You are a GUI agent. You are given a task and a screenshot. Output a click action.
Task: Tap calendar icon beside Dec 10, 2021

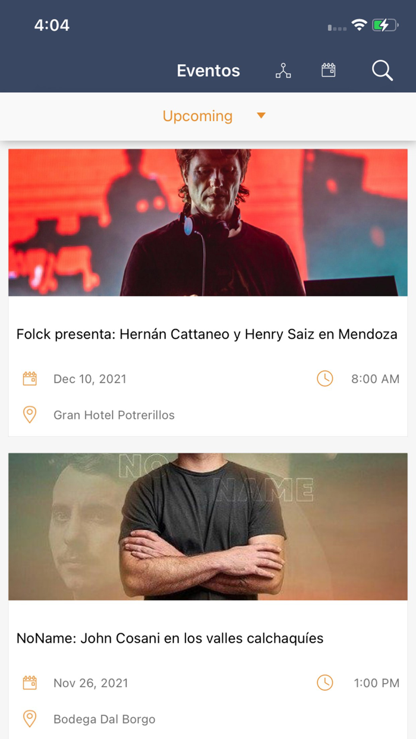click(30, 378)
